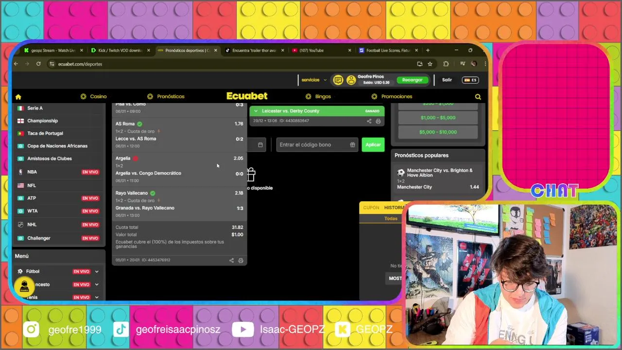This screenshot has height=350, width=622.
Task: Open the user profile avatar icon
Action: tap(351, 80)
